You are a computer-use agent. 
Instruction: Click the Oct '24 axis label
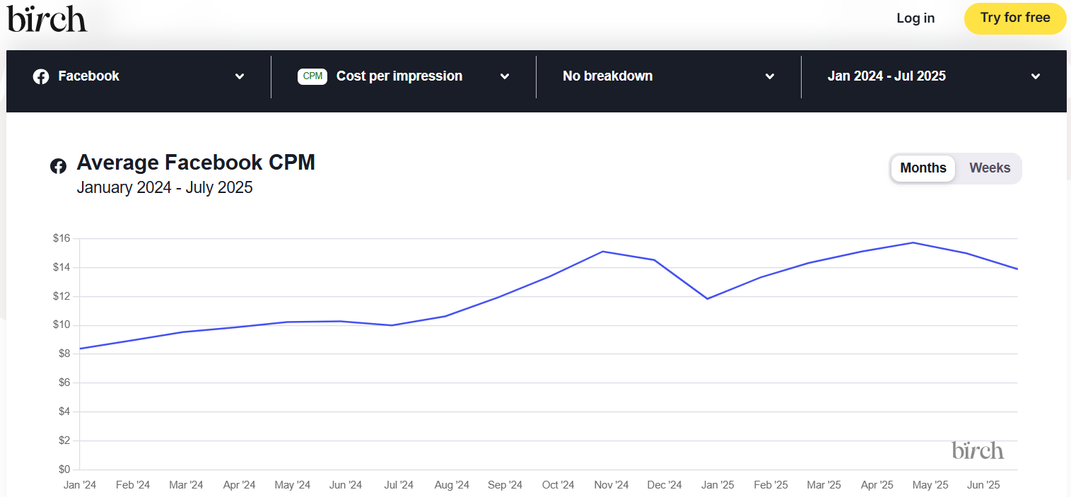[x=558, y=485]
